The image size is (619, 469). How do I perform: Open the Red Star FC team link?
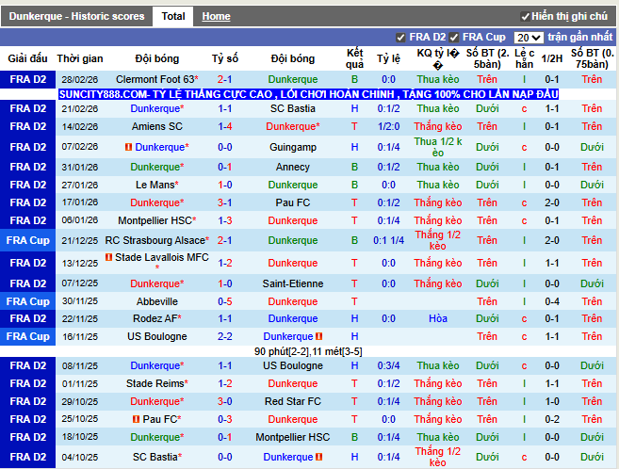(292, 401)
